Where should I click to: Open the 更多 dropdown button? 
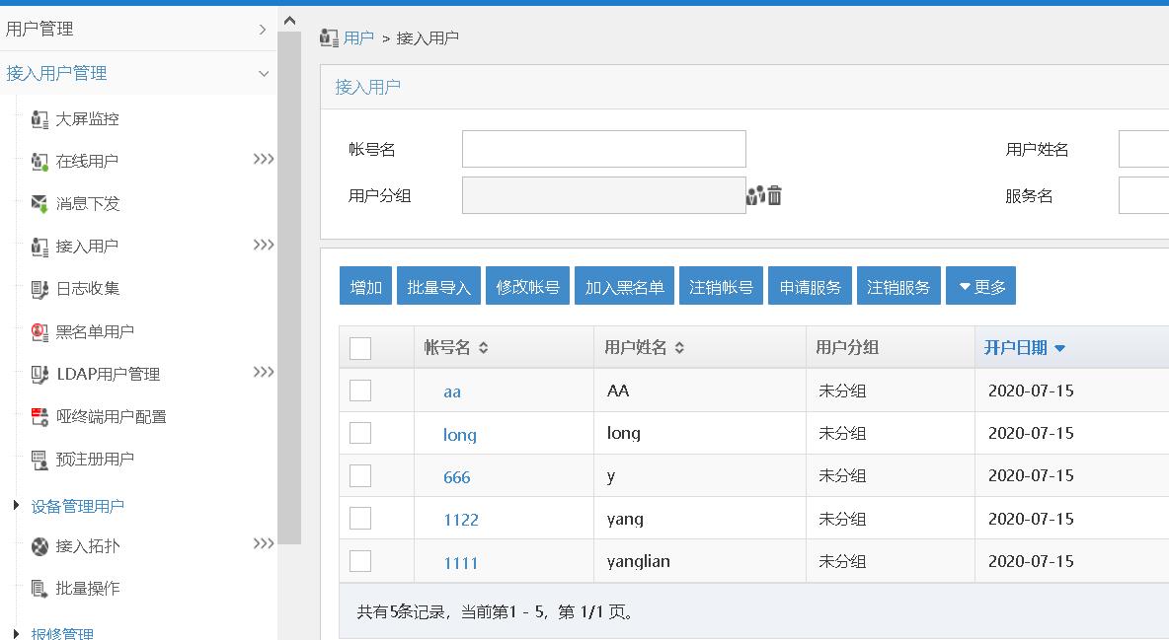pyautogui.click(x=980, y=286)
